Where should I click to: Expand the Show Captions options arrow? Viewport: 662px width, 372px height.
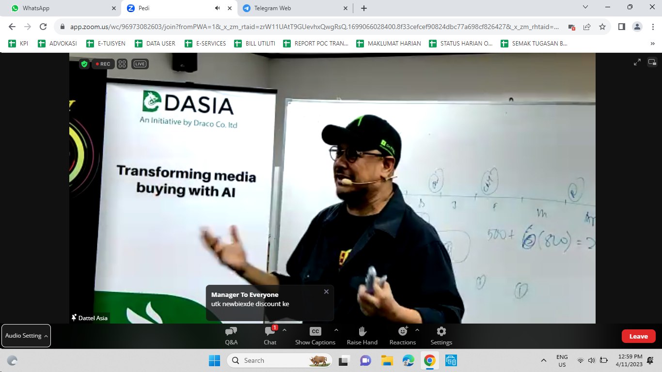336,330
